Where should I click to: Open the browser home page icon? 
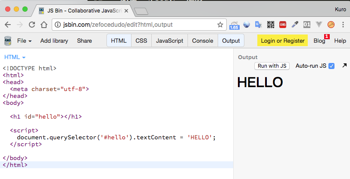(x=44, y=25)
